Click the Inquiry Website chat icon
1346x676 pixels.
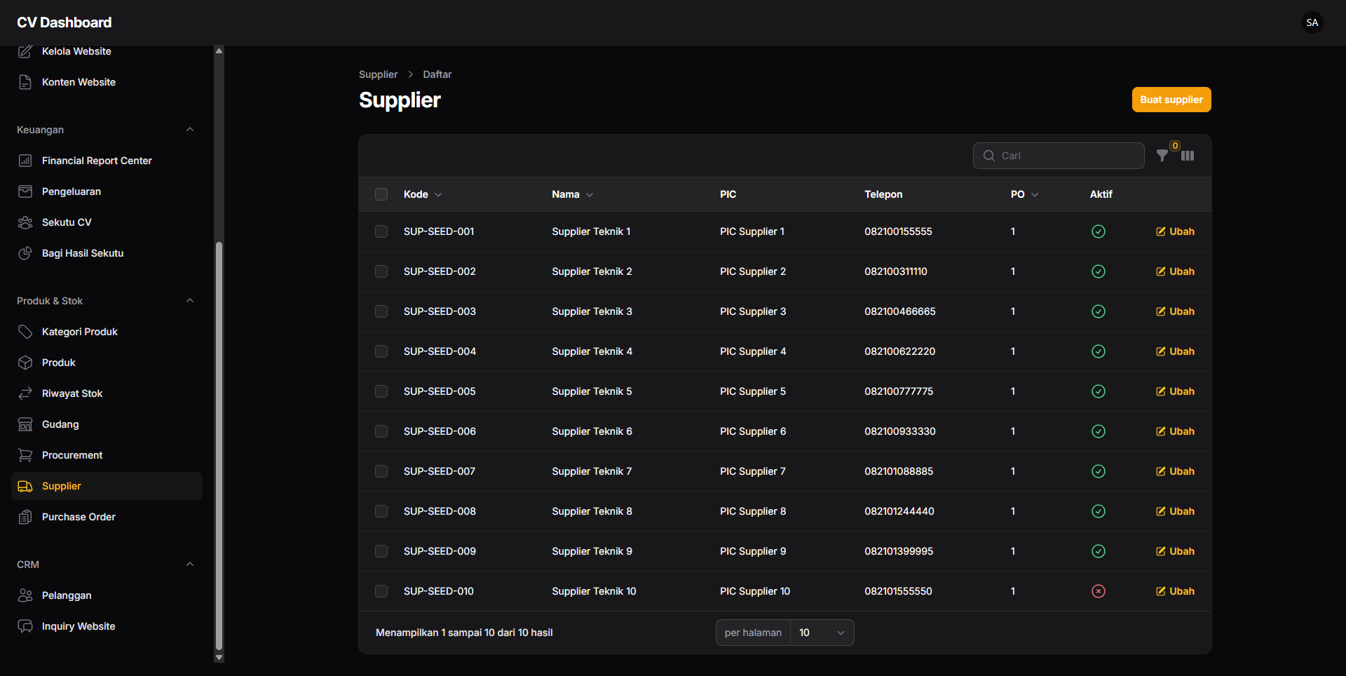[25, 626]
